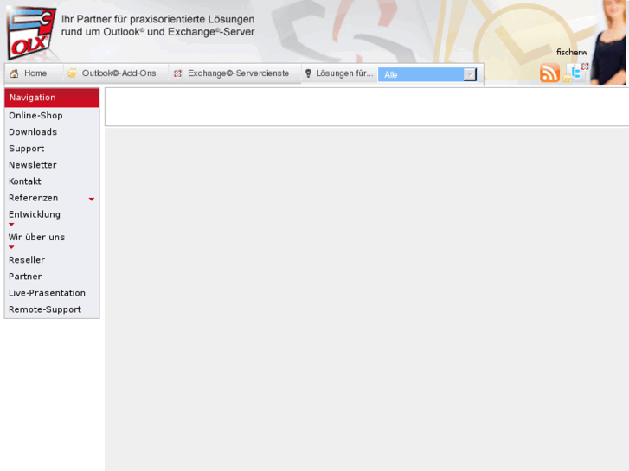Open the Kontakt page
The image size is (629, 471).
pyautogui.click(x=25, y=181)
